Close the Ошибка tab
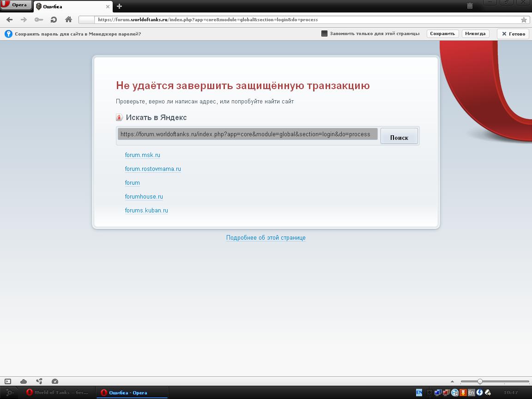This screenshot has height=399, width=532. [108, 6]
